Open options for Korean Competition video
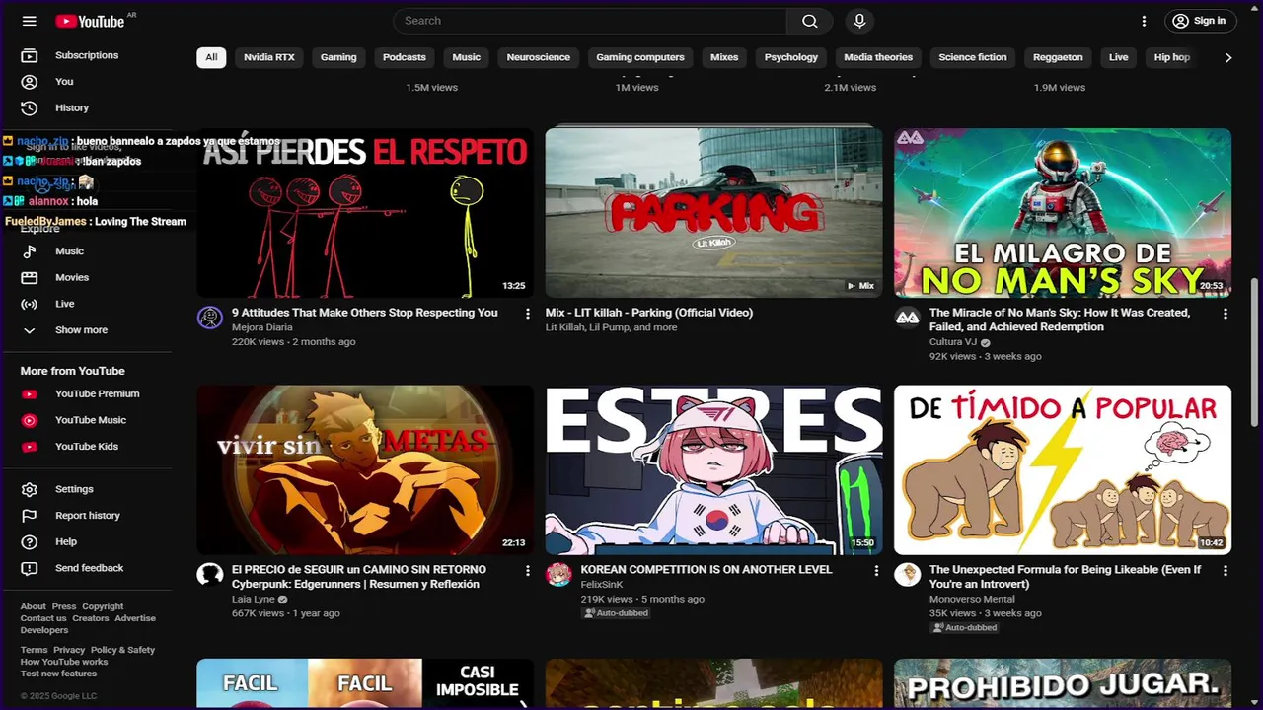Image resolution: width=1263 pixels, height=710 pixels. pyautogui.click(x=876, y=571)
